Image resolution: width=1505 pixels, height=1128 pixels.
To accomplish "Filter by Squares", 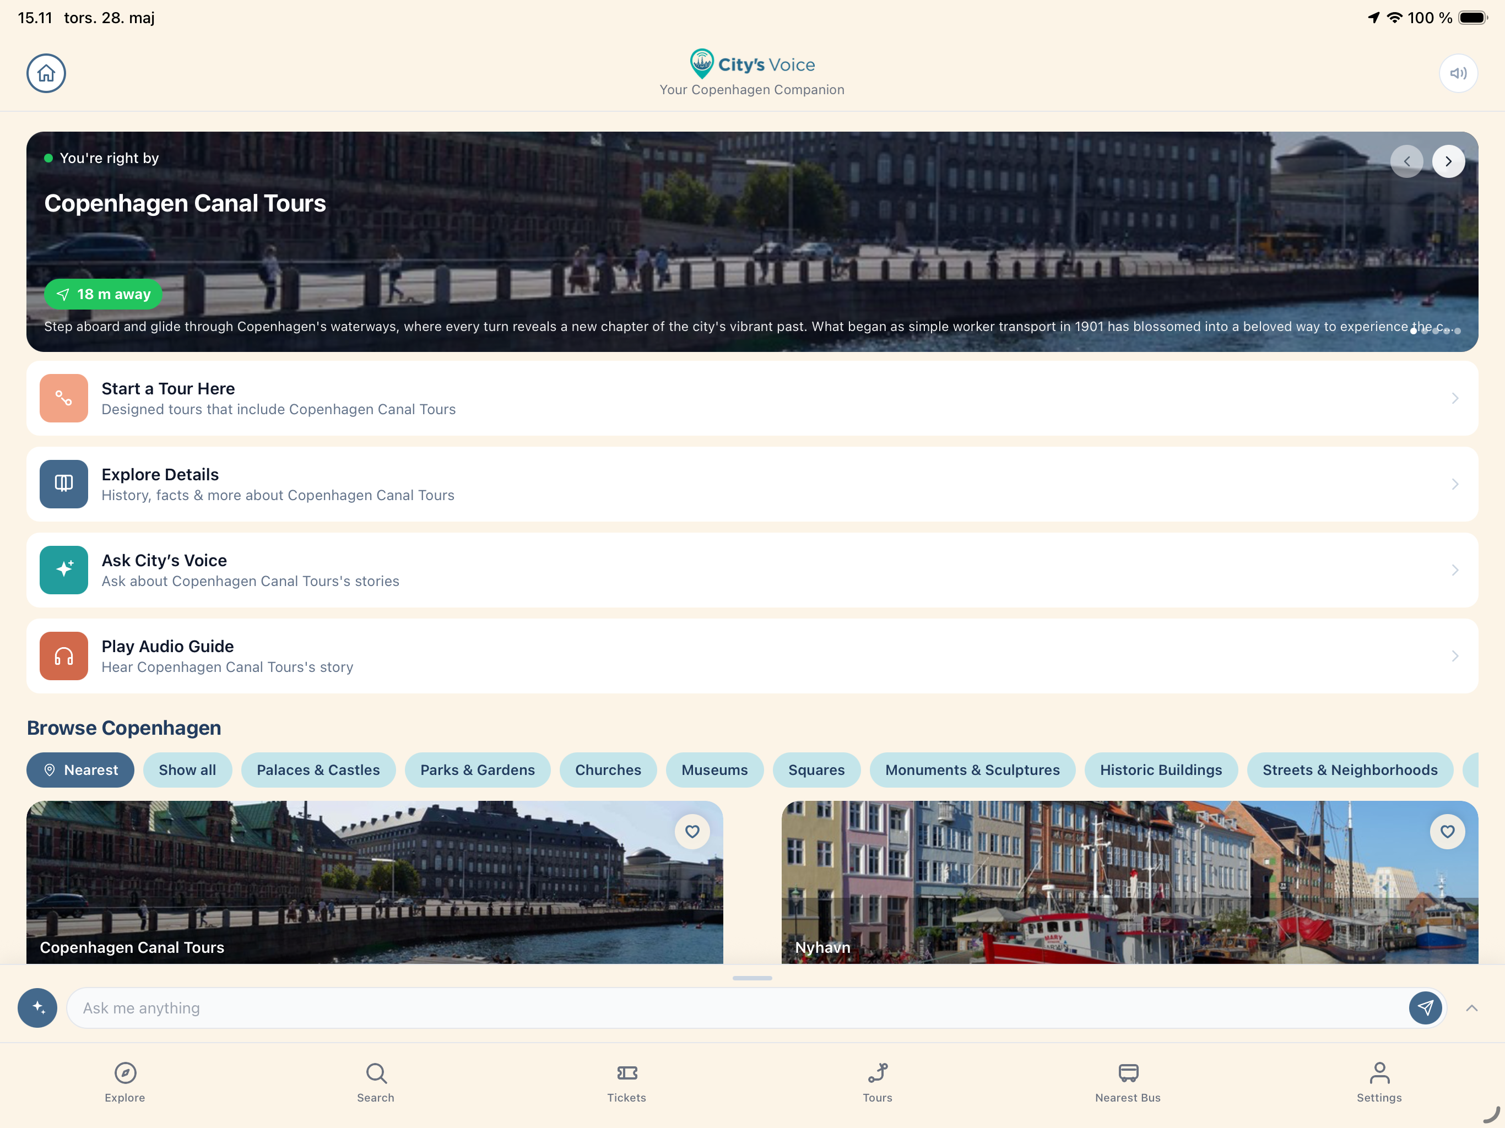I will tap(816, 769).
